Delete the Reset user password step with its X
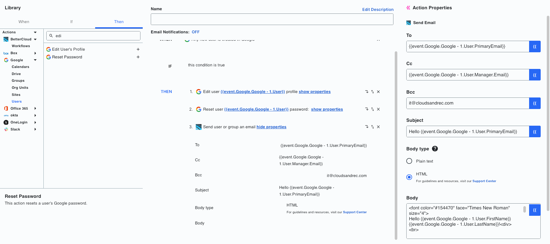The height and width of the screenshot is (244, 550). (x=378, y=109)
